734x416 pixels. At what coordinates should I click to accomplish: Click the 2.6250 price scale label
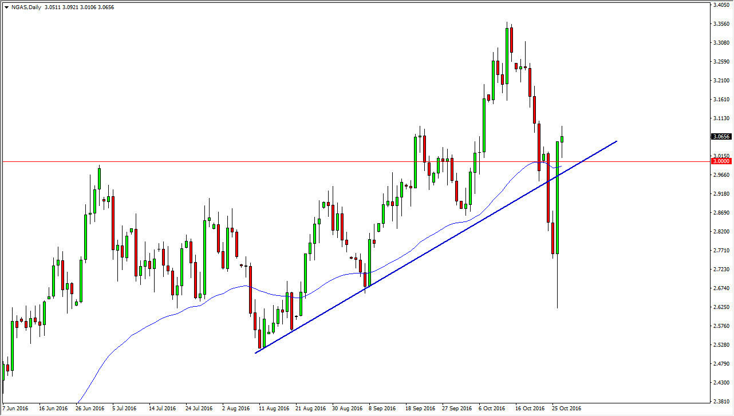point(720,307)
